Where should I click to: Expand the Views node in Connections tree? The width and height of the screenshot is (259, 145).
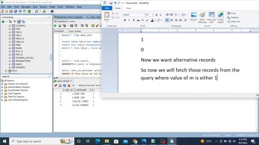tap(6, 71)
